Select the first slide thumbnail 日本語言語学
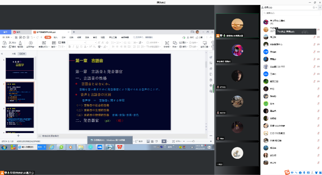This screenshot has height=175, width=322. tap(20, 66)
